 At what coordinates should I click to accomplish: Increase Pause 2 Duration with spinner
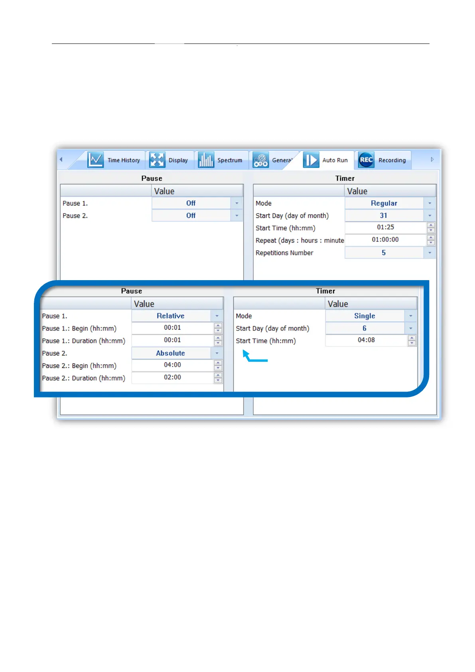(x=218, y=375)
